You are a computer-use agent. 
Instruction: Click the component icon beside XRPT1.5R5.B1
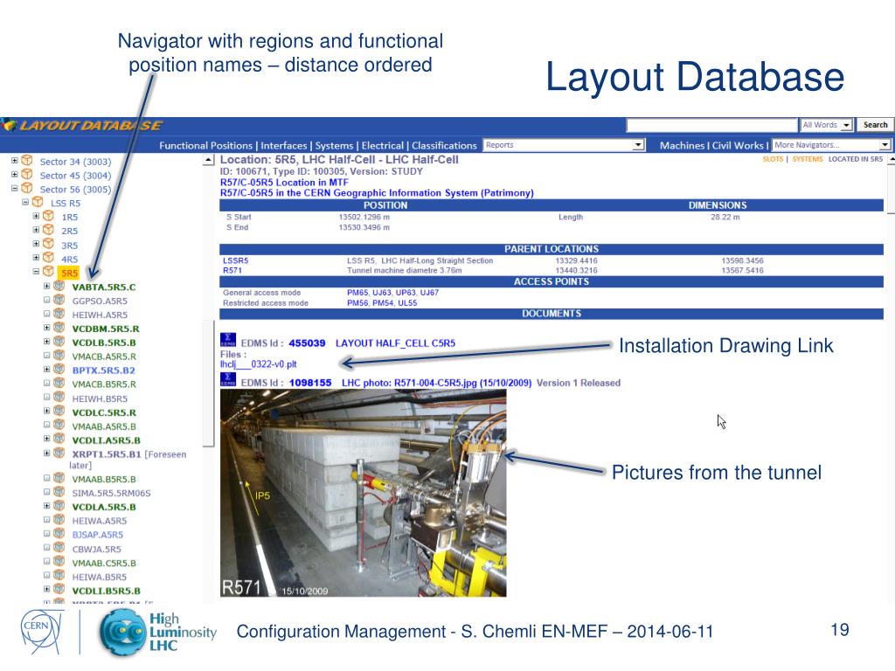(59, 453)
